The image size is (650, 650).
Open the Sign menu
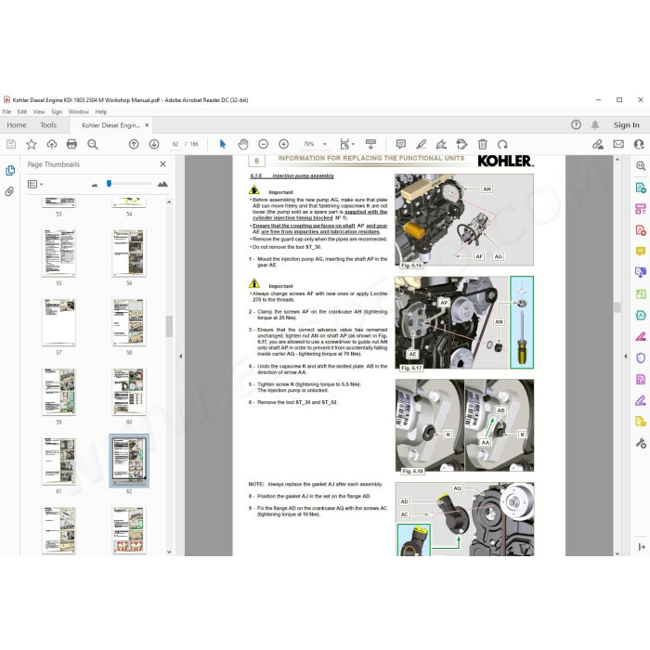pyautogui.click(x=57, y=112)
